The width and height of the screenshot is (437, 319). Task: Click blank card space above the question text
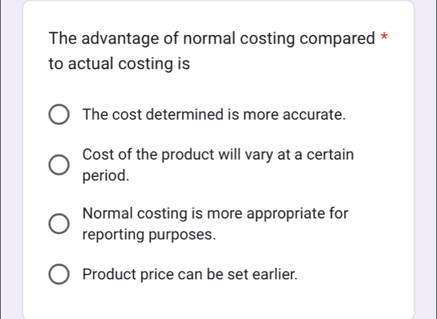click(x=219, y=14)
